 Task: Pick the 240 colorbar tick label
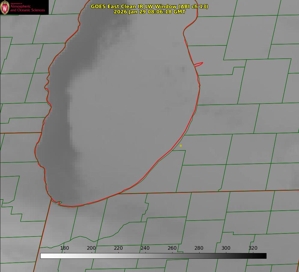145,248
